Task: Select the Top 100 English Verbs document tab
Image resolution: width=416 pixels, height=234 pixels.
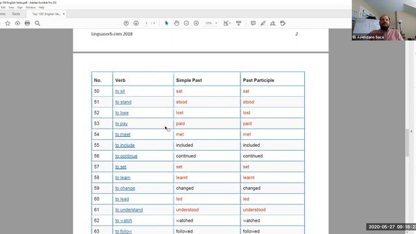Action: click(x=46, y=14)
